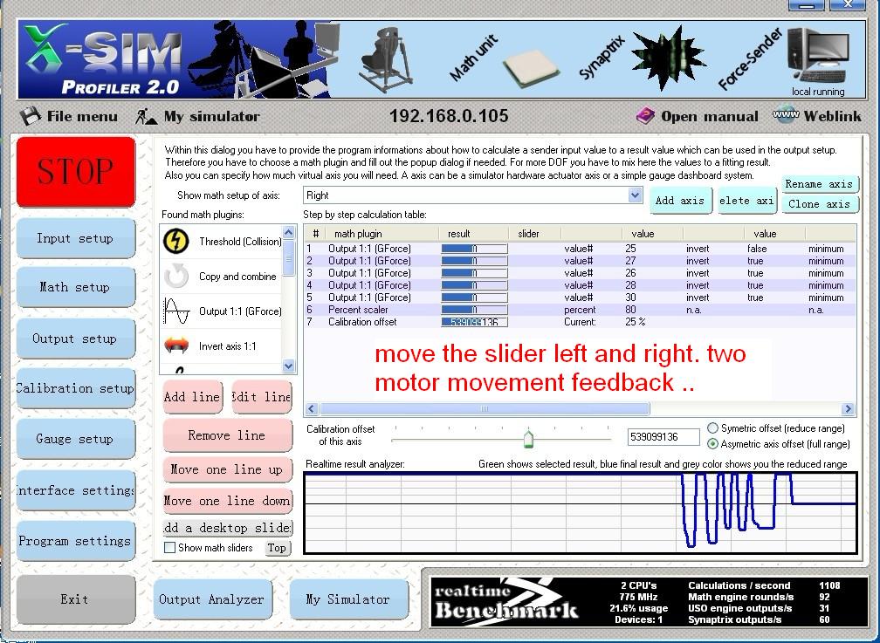
Task: Select row 6 Percent scaler
Action: [580, 310]
